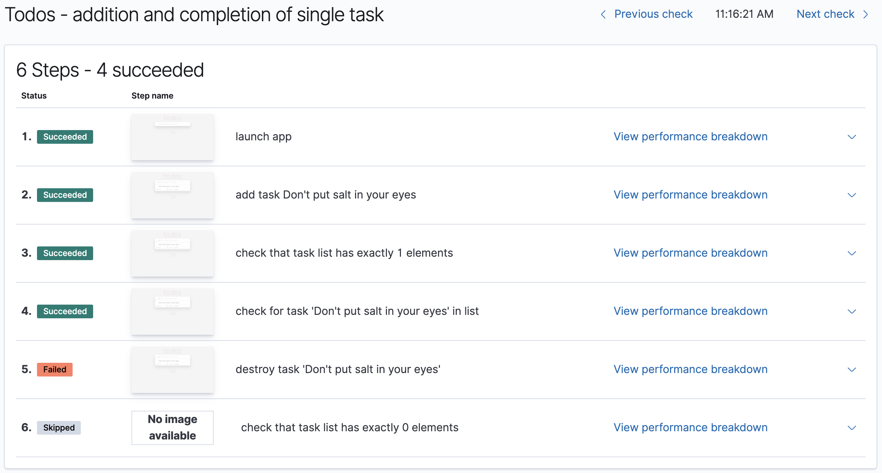
Task: Select the launch app step thumbnail
Action: [173, 137]
